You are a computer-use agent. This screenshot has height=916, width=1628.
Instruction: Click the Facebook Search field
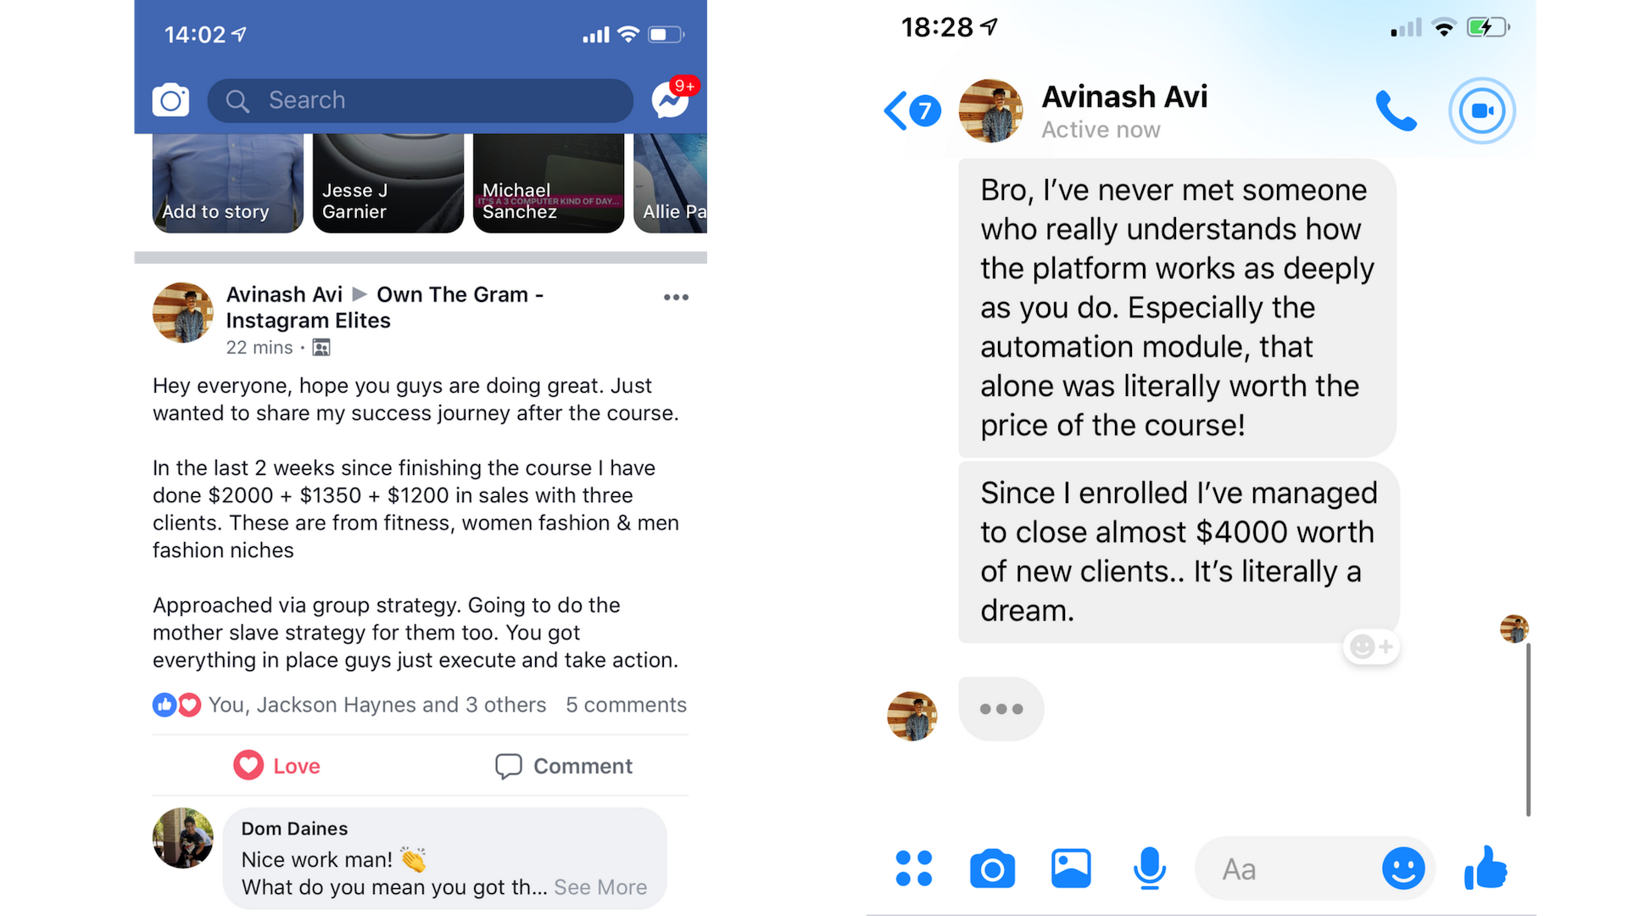click(420, 101)
